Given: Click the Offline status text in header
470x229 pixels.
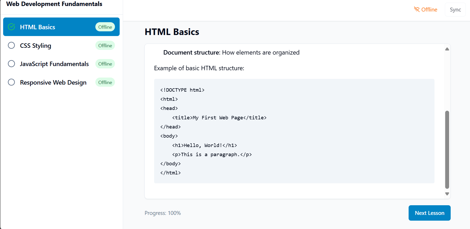Looking at the screenshot, I should pos(429,10).
